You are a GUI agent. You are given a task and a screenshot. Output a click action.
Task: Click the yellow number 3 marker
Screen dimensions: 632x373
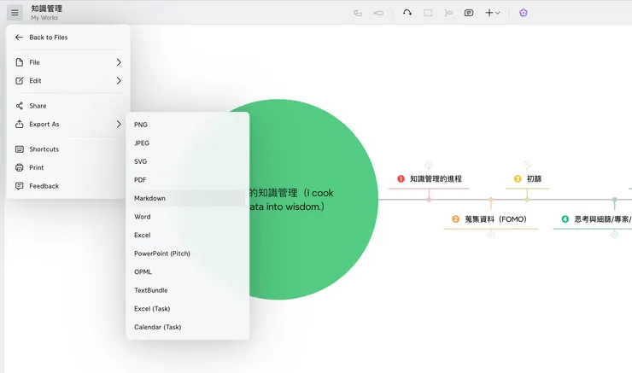click(518, 179)
